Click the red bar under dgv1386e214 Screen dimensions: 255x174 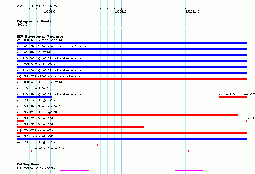point(132,79)
